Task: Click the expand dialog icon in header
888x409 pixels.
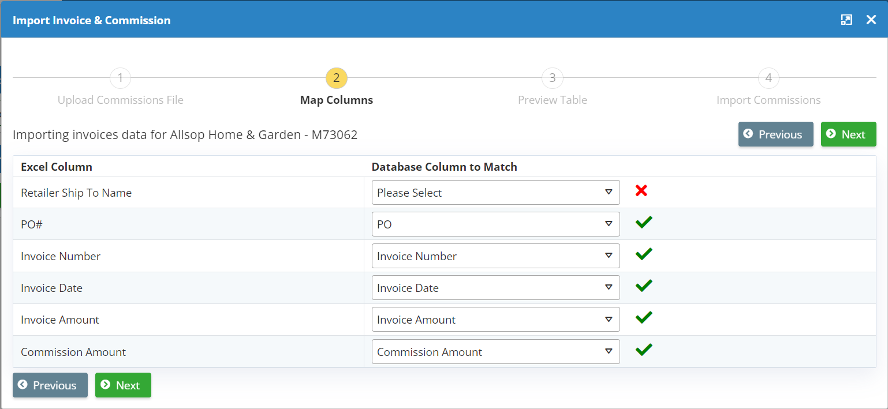Action: click(846, 20)
